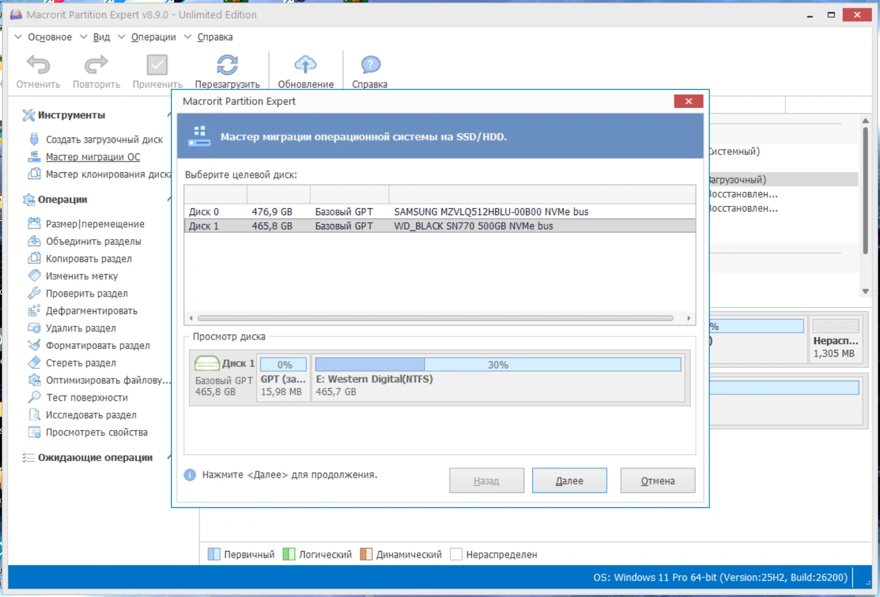The width and height of the screenshot is (880, 597).
Task: Select Стереть раздел operation
Action: pyautogui.click(x=81, y=363)
